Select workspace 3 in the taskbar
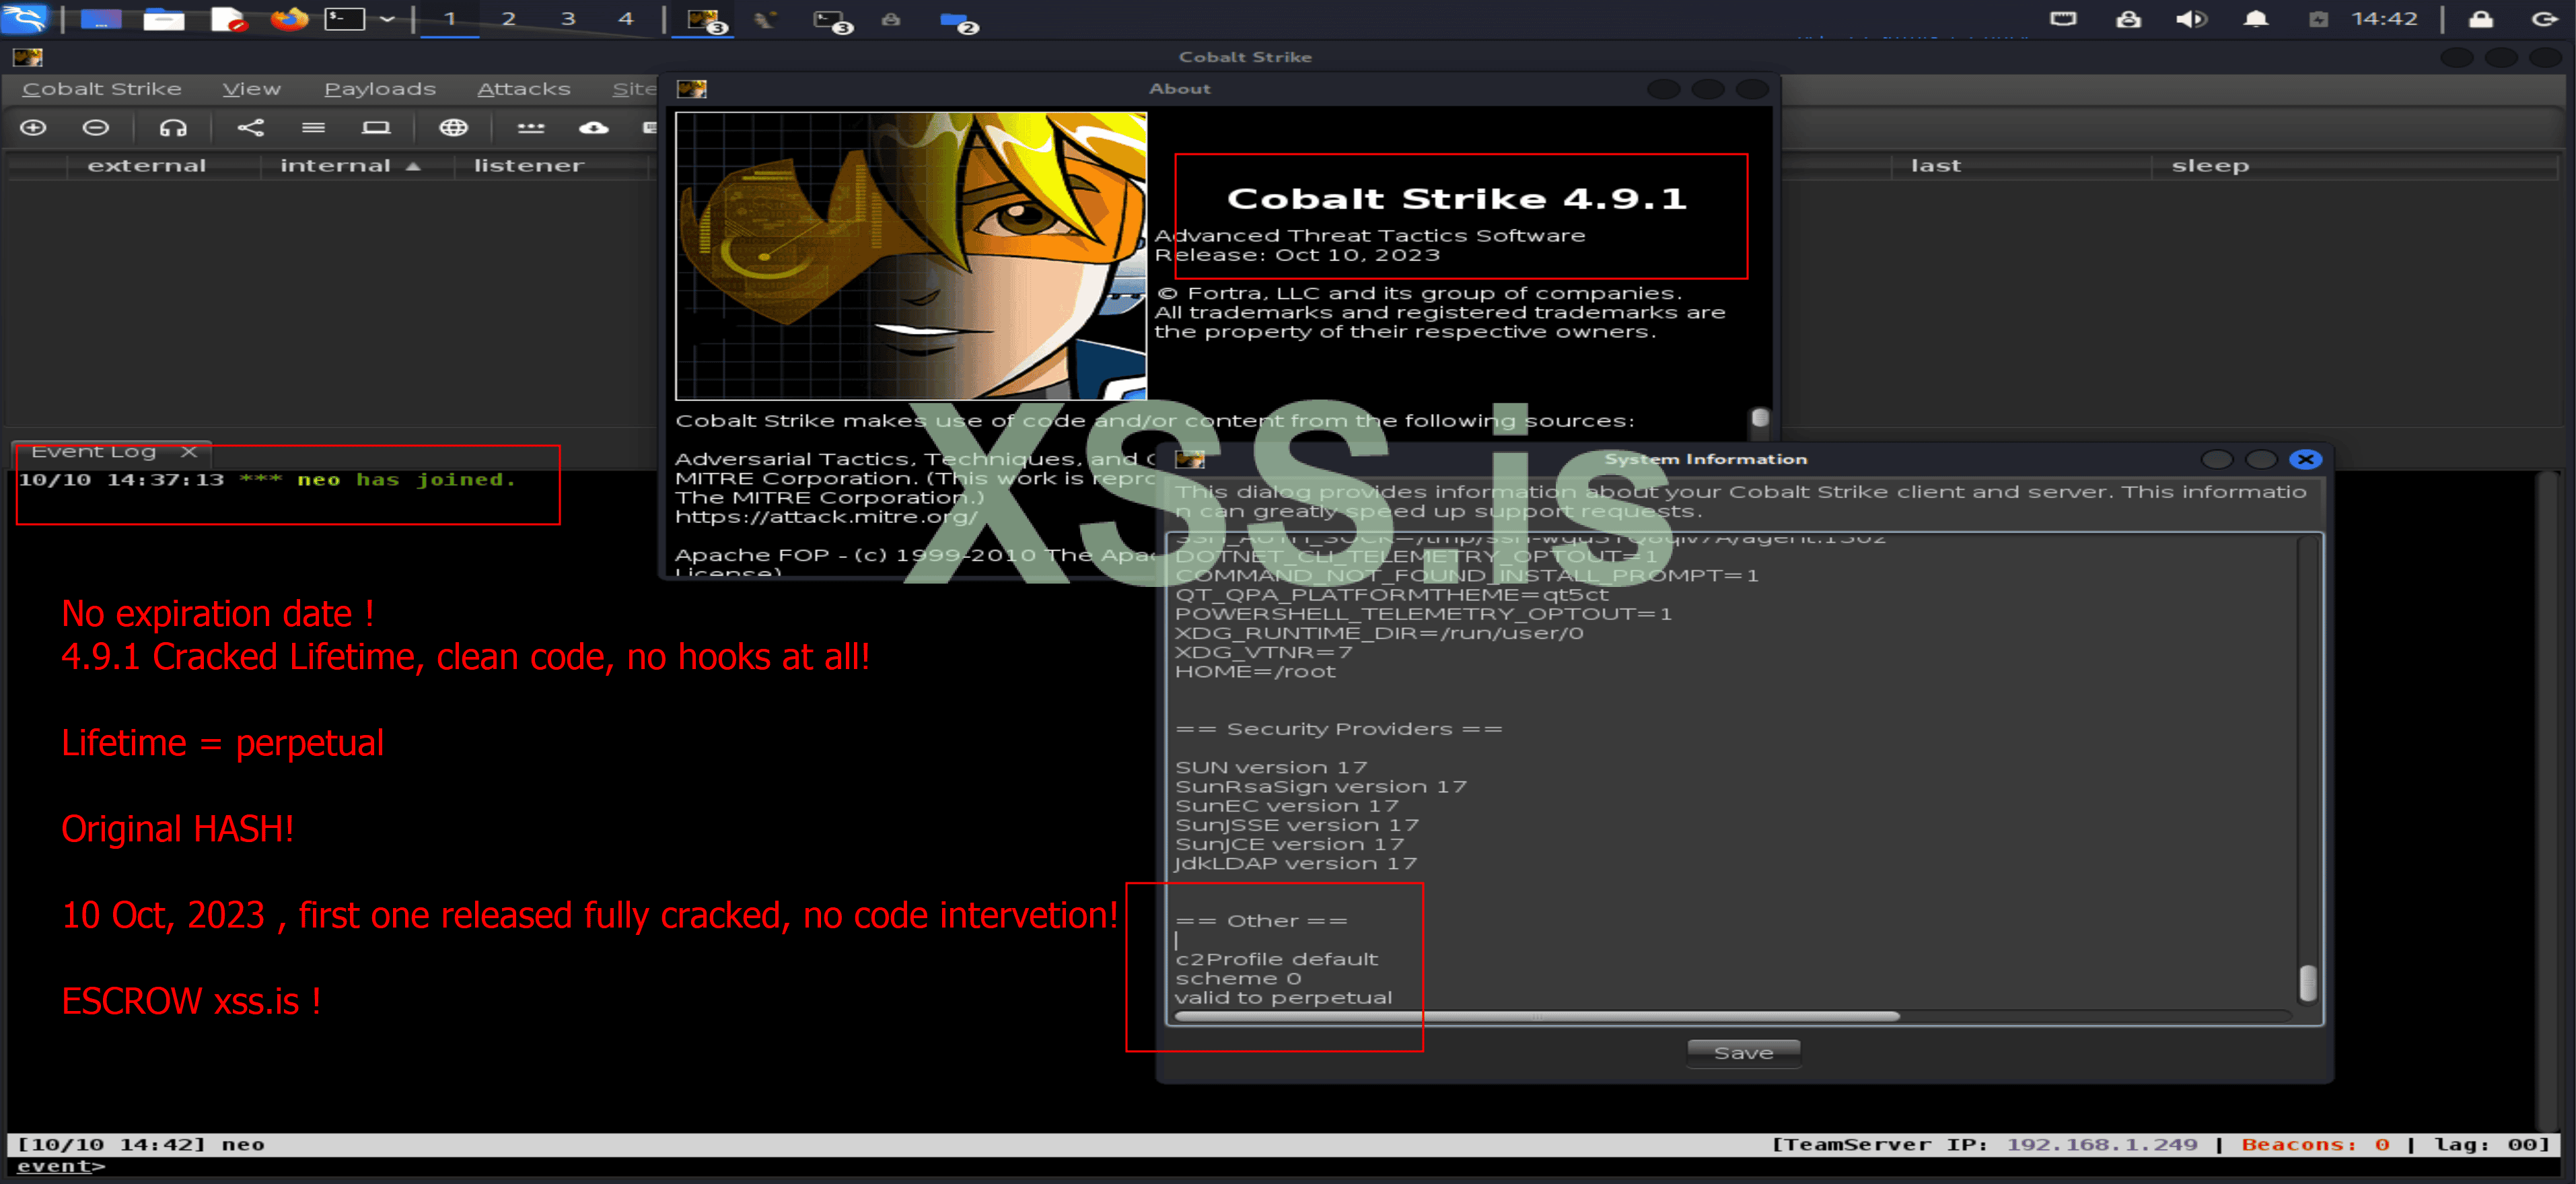 pyautogui.click(x=567, y=19)
